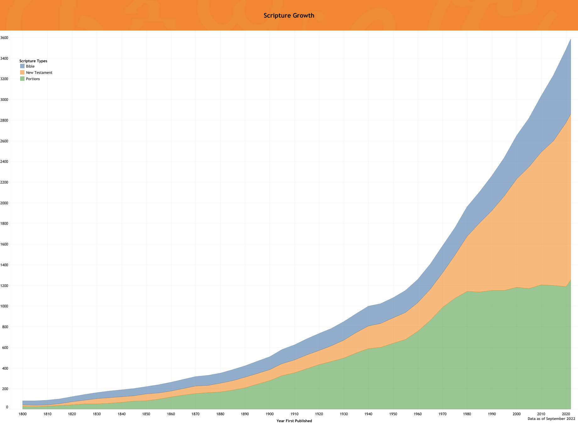The width and height of the screenshot is (578, 425).
Task: Select the 1950 tick on the year axis
Action: (x=393, y=414)
